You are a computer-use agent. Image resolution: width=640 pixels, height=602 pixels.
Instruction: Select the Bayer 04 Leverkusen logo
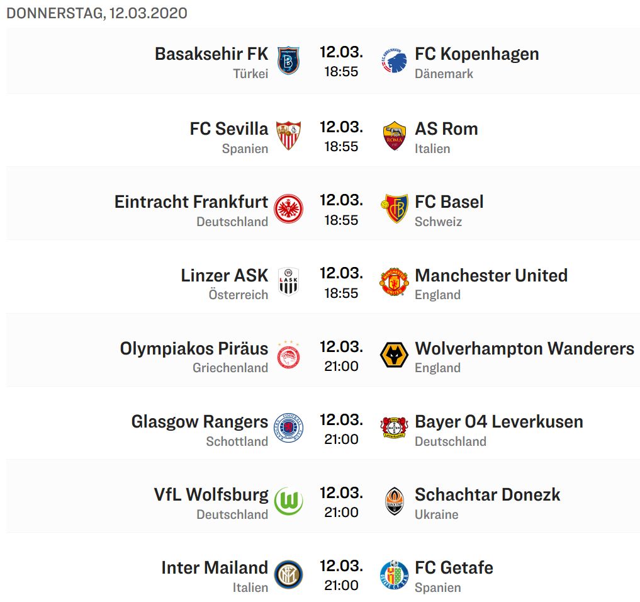394,428
